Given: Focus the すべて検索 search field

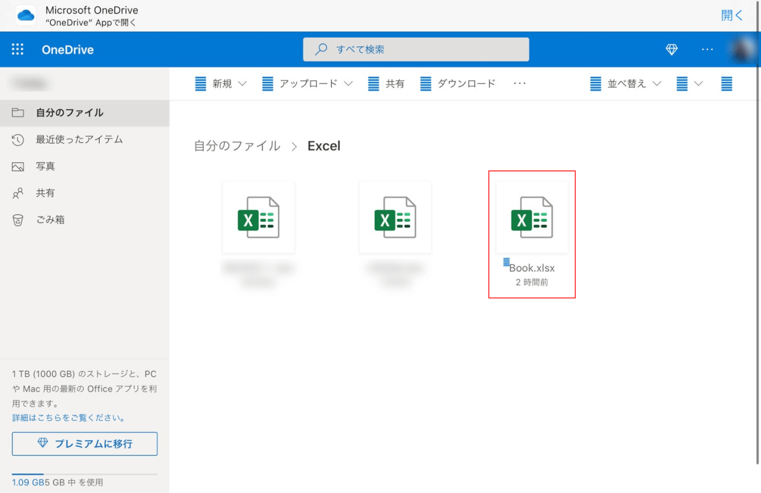Looking at the screenshot, I should point(416,49).
